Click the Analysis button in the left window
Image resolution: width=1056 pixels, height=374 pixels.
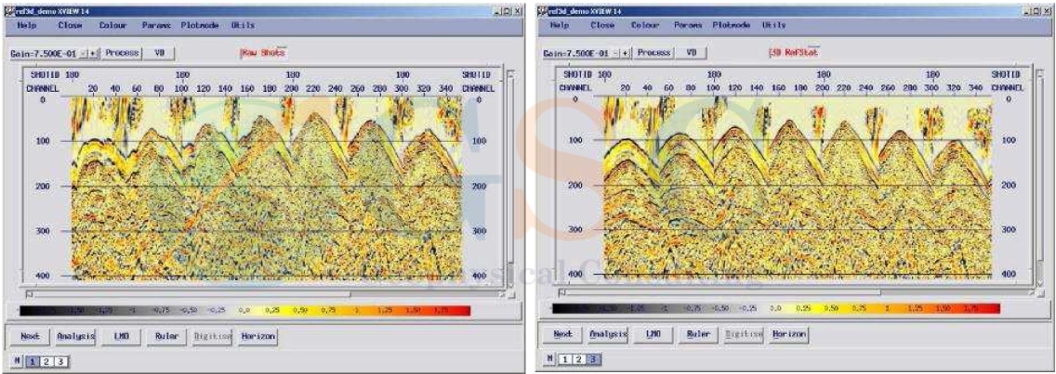(x=75, y=336)
